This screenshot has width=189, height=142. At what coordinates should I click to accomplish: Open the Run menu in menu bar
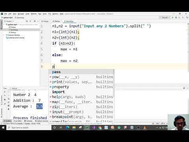tap(40, 14)
